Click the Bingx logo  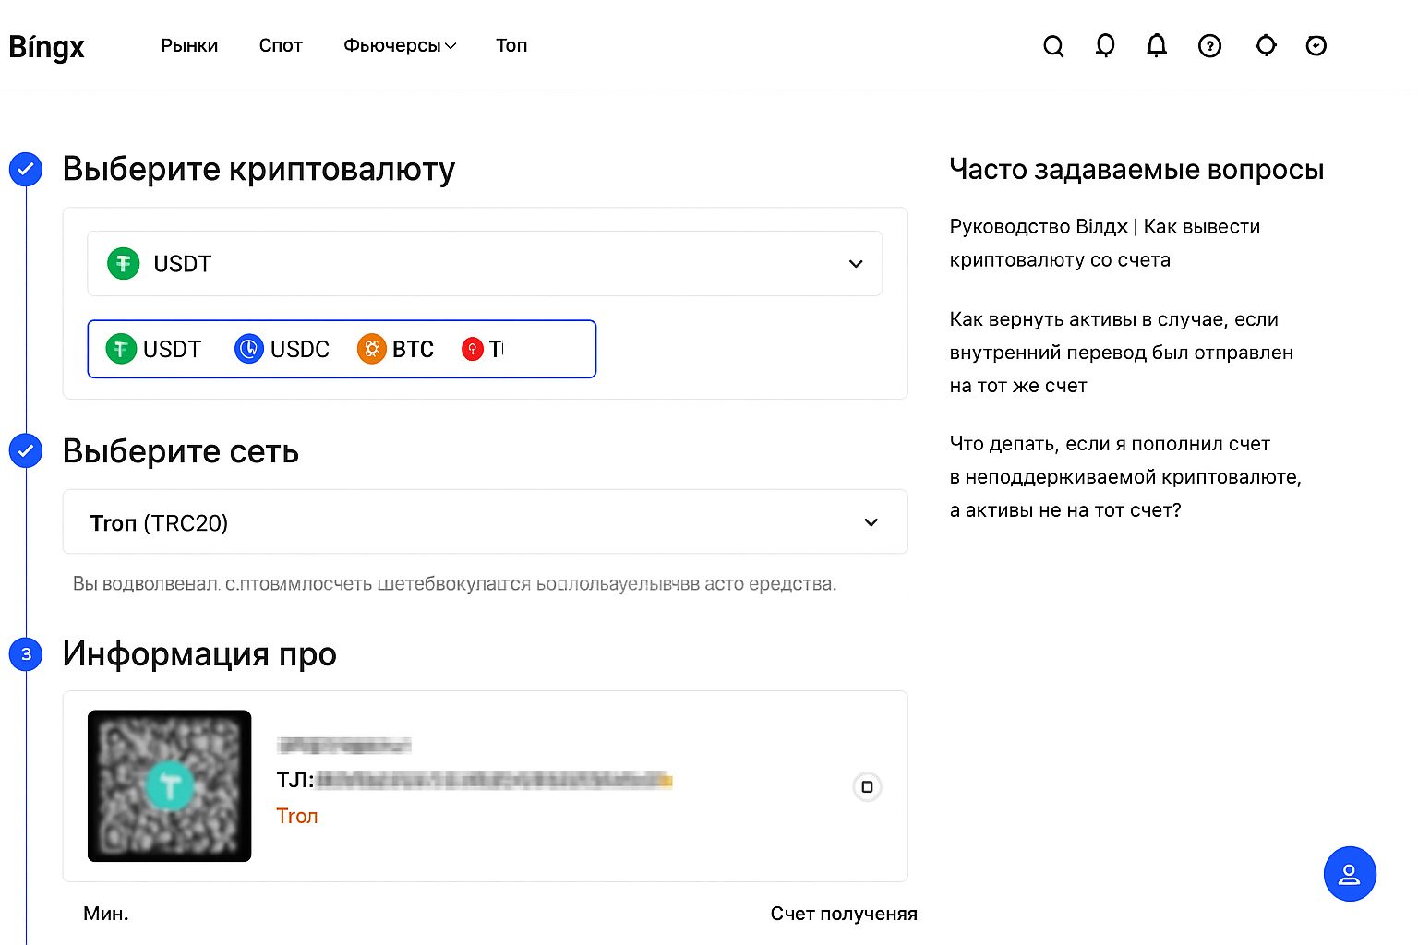click(46, 46)
